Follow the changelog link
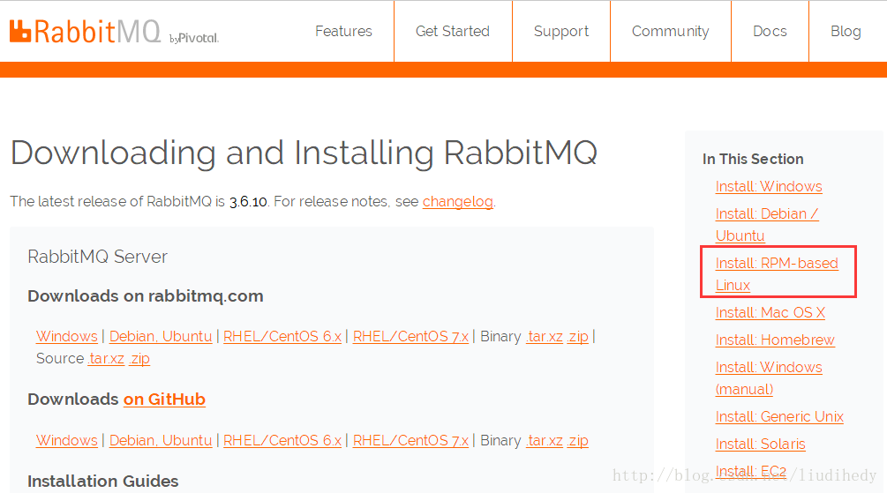The width and height of the screenshot is (887, 493). click(x=458, y=202)
